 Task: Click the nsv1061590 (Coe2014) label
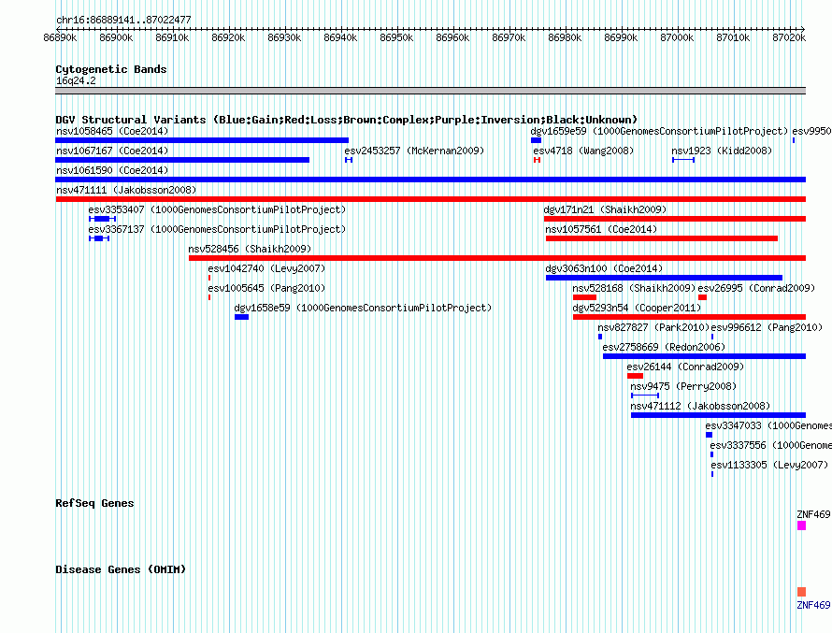[112, 170]
